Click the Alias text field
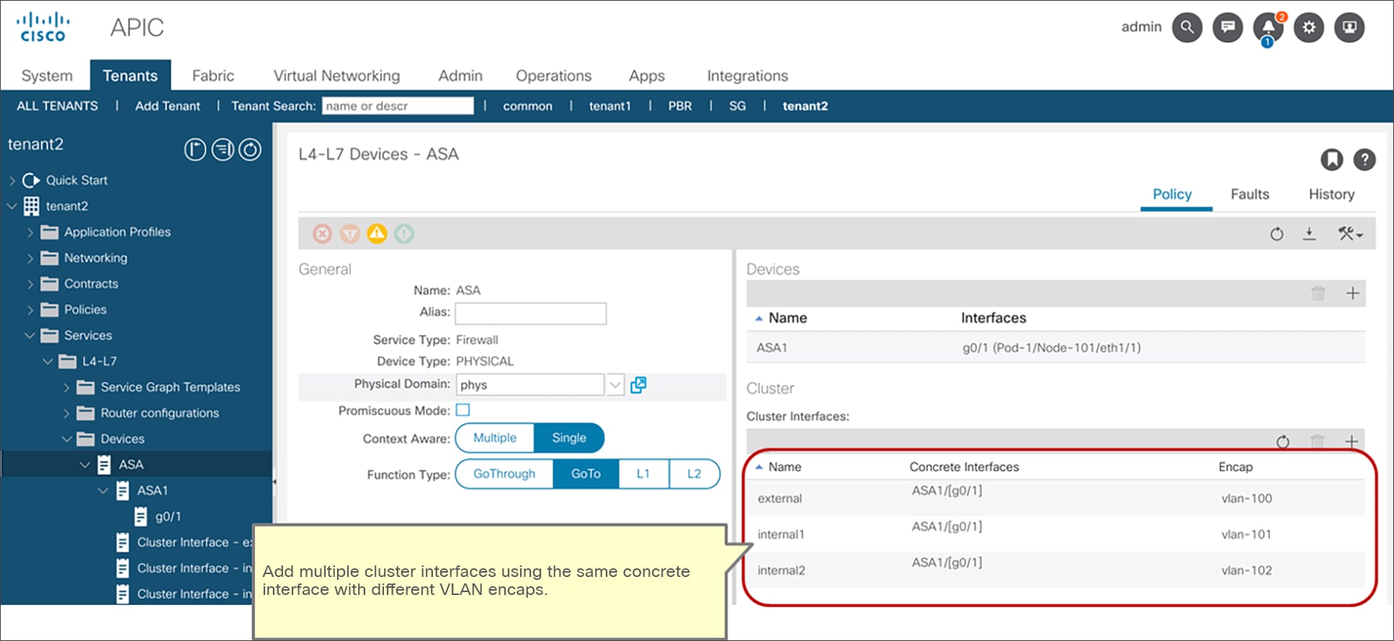Screen dimensions: 1394x641 (x=531, y=313)
